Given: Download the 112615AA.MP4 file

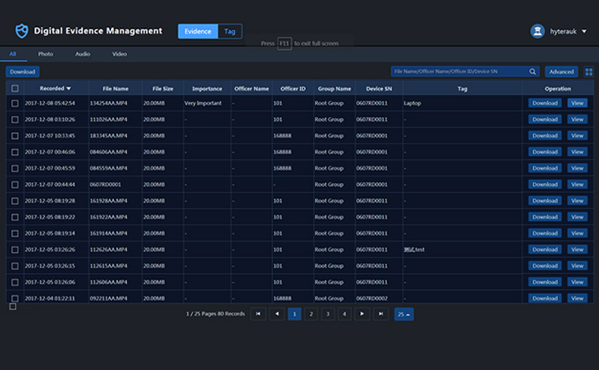Looking at the screenshot, I should pyautogui.click(x=544, y=265).
